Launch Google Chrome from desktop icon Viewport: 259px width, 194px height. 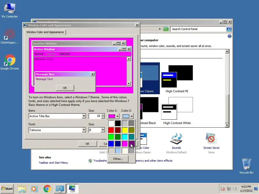point(10,62)
